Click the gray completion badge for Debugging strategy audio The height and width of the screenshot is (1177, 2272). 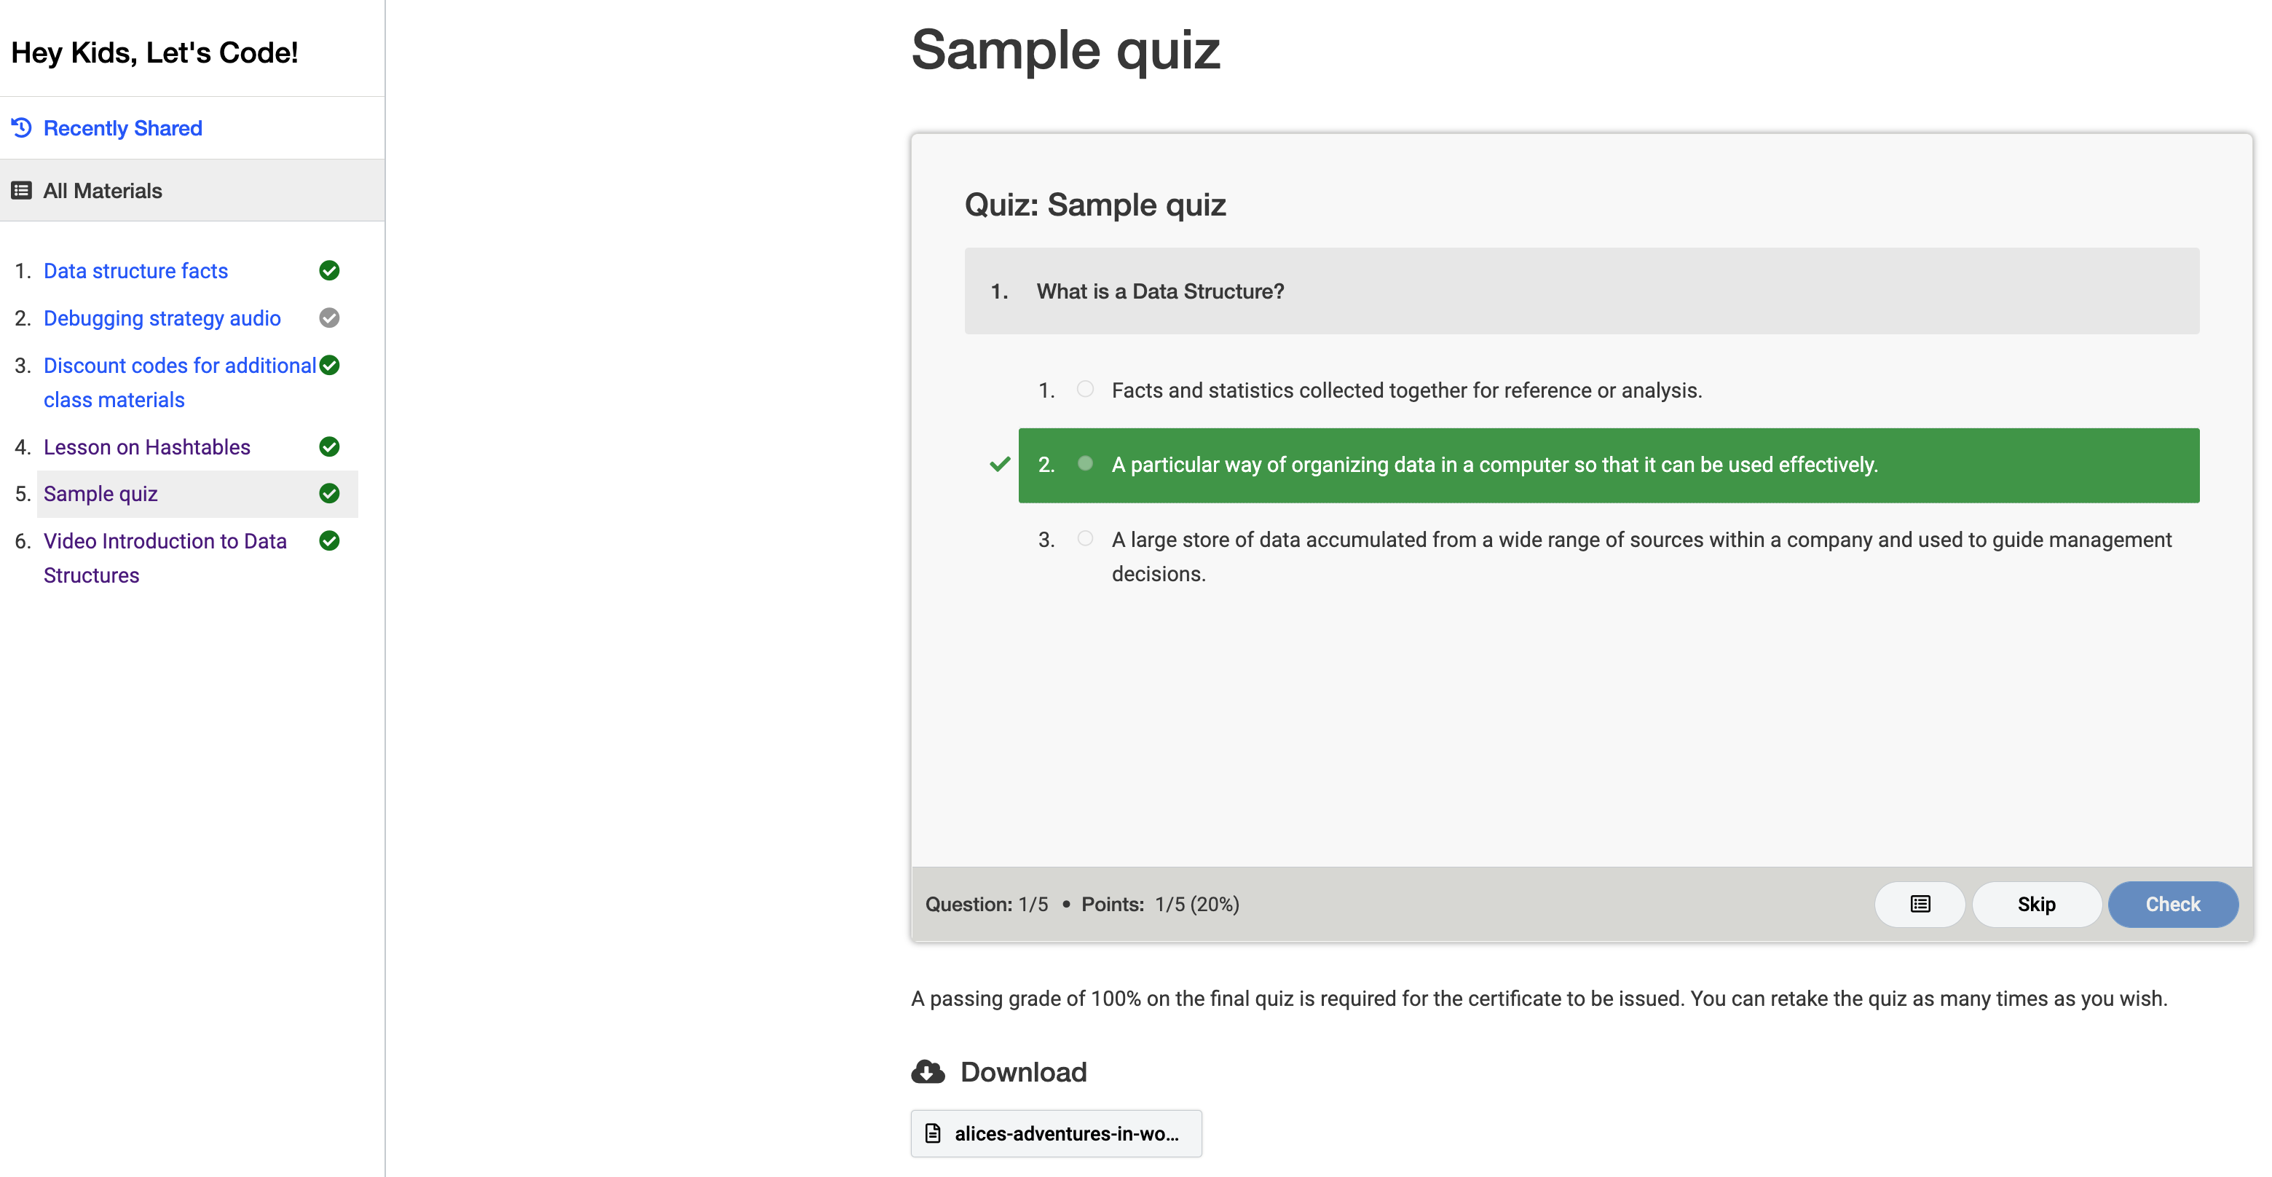click(x=329, y=318)
